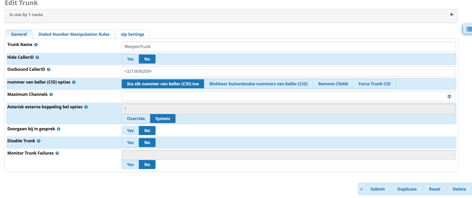Submit the trunk changes
This screenshot has height=198, width=472.
click(378, 189)
